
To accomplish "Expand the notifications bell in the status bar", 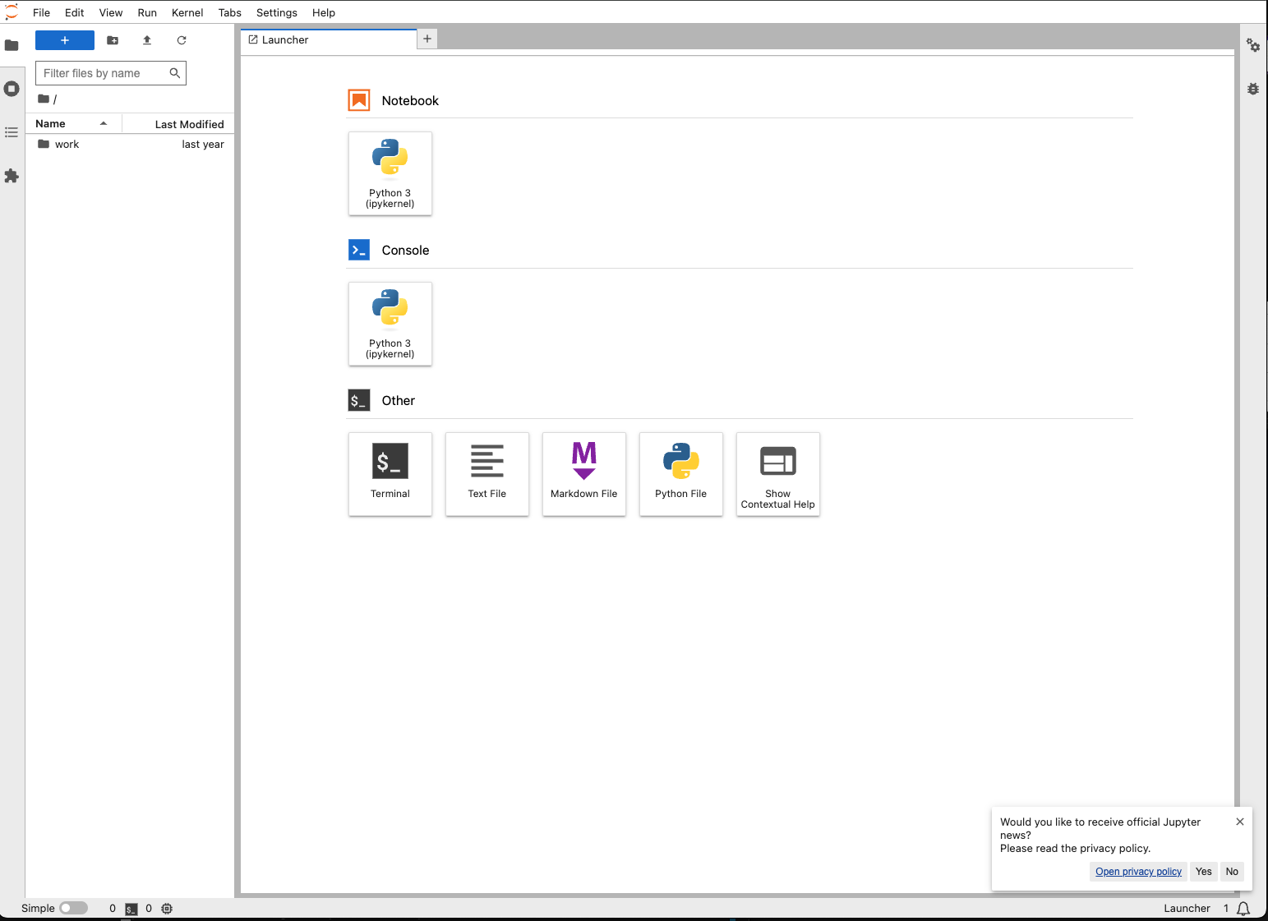I will point(1243,909).
